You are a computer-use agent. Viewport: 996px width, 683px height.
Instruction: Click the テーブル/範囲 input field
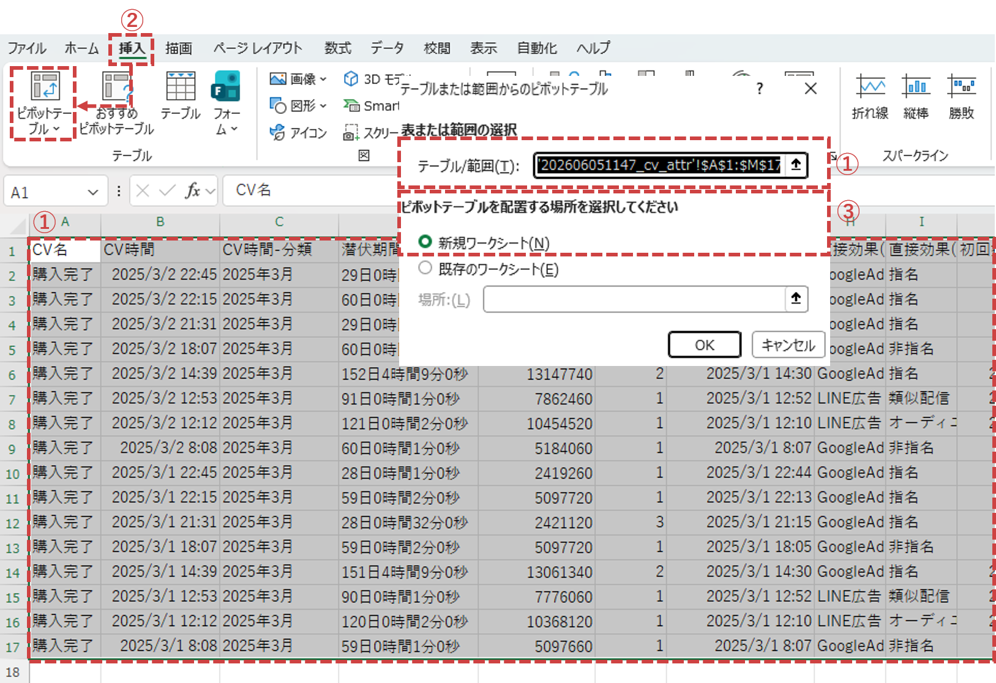(x=660, y=165)
